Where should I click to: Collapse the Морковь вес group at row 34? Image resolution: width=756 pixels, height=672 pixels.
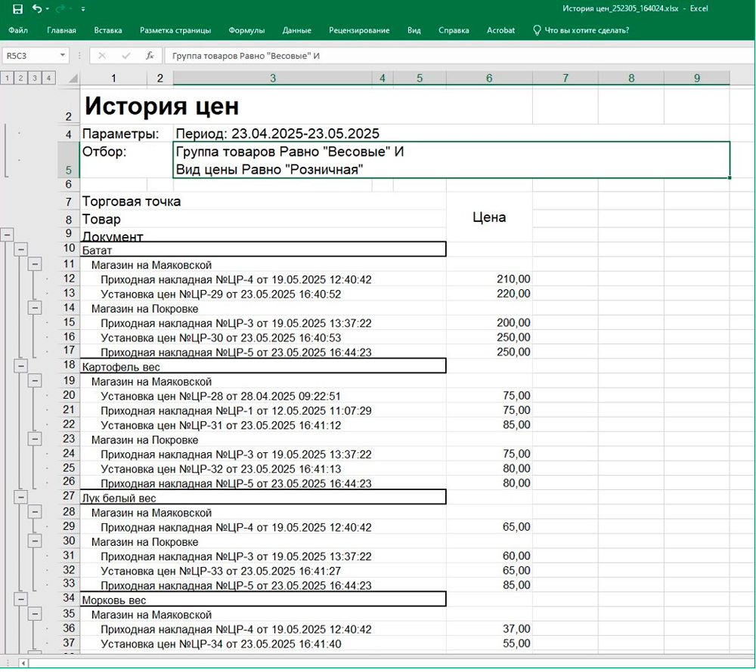click(21, 599)
